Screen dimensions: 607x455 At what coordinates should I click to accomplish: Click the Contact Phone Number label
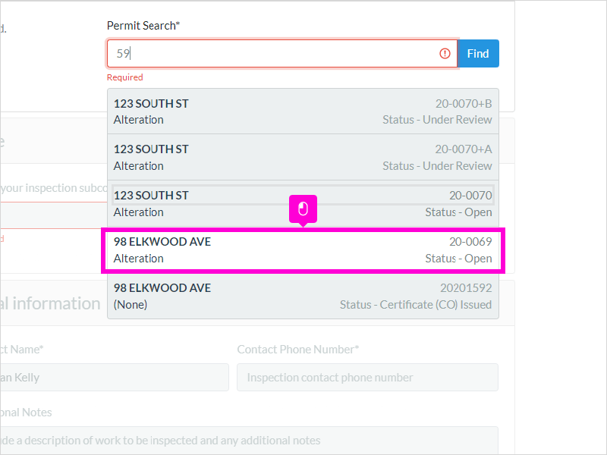(298, 350)
